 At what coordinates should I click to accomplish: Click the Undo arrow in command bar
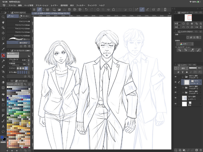[86, 10]
